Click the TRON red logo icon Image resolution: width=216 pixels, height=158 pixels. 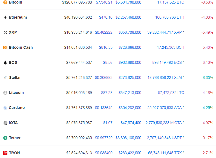click(5, 153)
